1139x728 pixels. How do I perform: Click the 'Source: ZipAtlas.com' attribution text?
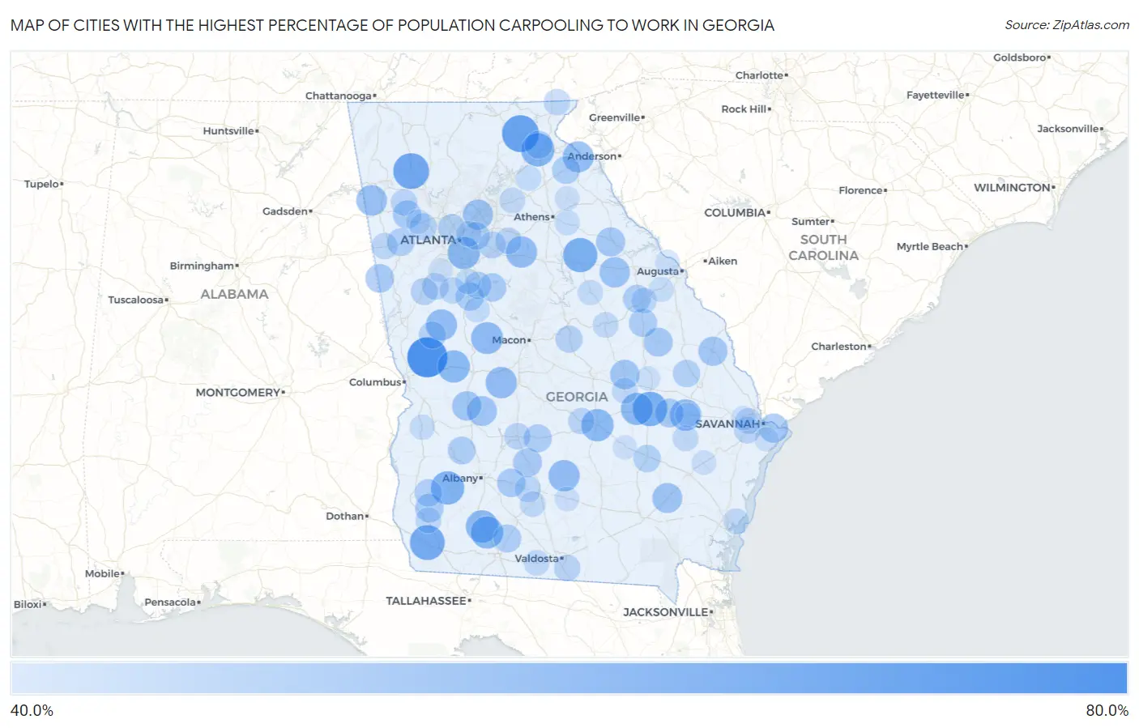[1067, 25]
